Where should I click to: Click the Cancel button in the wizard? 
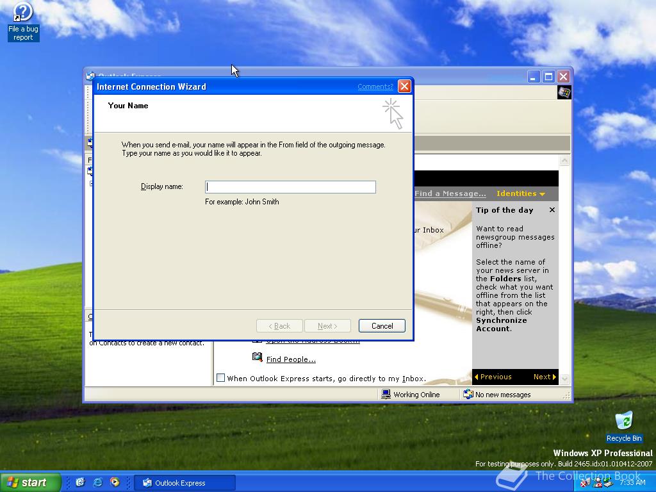[x=382, y=326]
